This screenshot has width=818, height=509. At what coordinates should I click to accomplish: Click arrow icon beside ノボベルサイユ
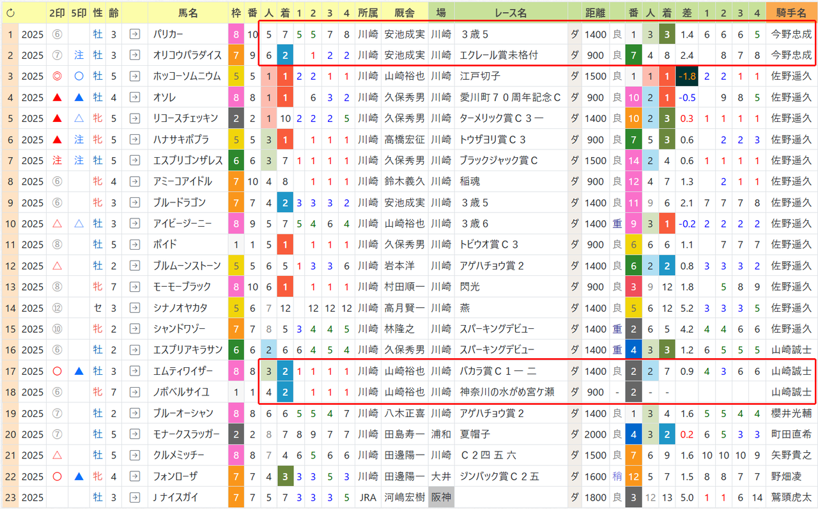(x=135, y=392)
